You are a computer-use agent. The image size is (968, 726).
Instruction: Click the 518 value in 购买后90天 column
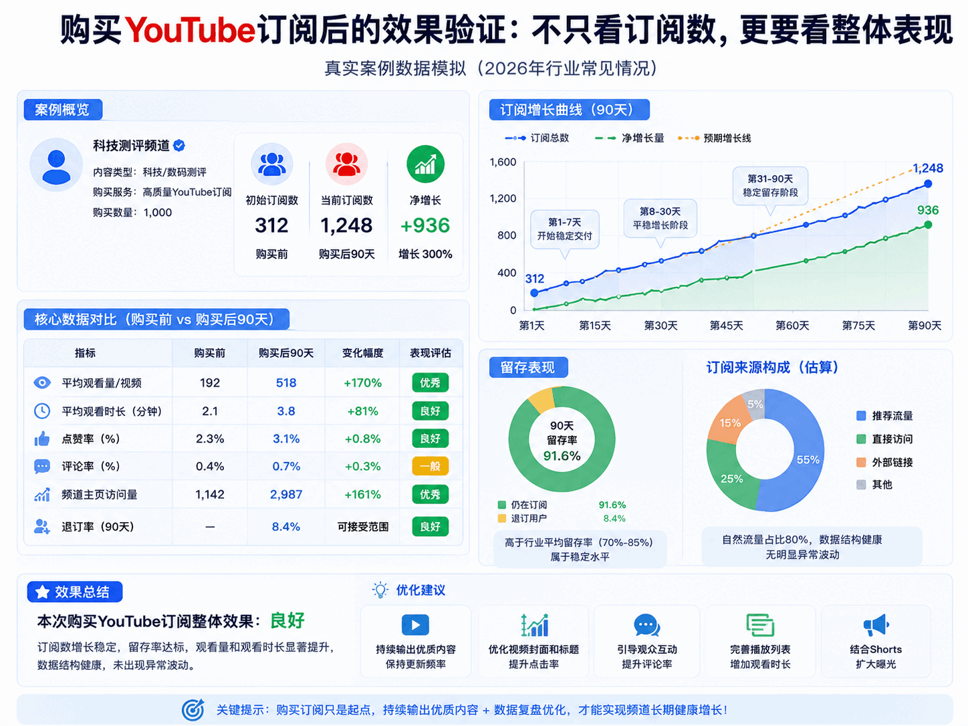click(x=286, y=383)
